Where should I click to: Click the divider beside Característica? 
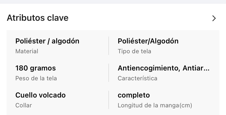click(x=109, y=73)
